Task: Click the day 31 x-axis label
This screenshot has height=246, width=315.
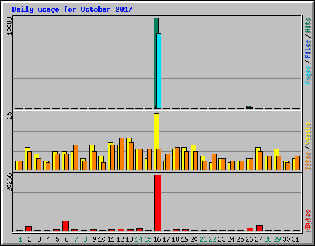Action: [295, 239]
